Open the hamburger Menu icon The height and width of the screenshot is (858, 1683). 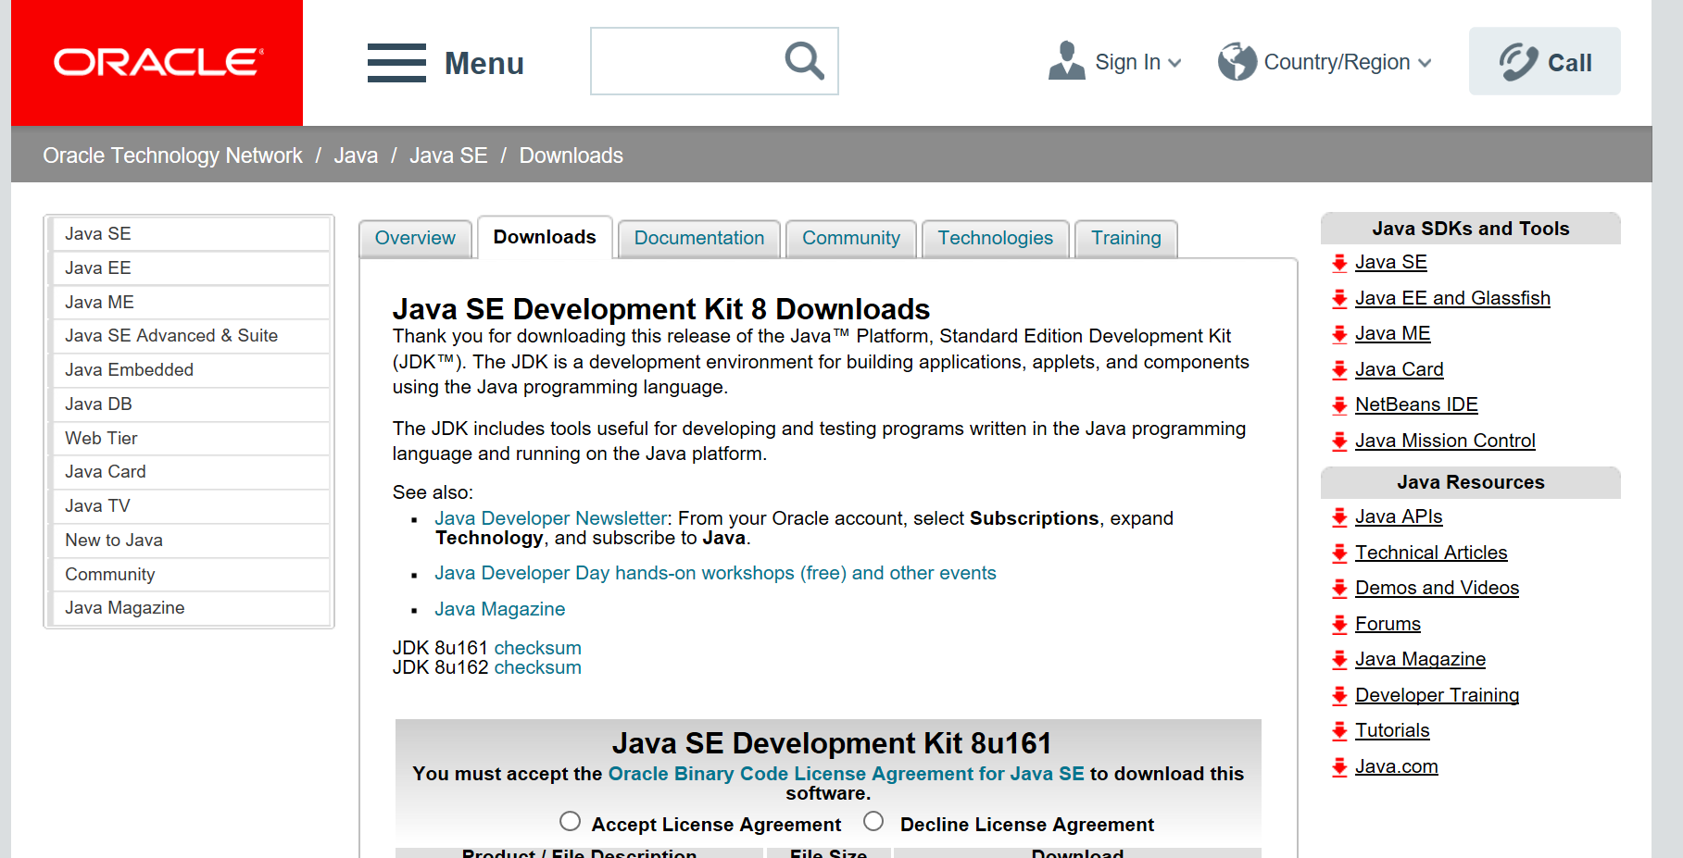pyautogui.click(x=396, y=63)
